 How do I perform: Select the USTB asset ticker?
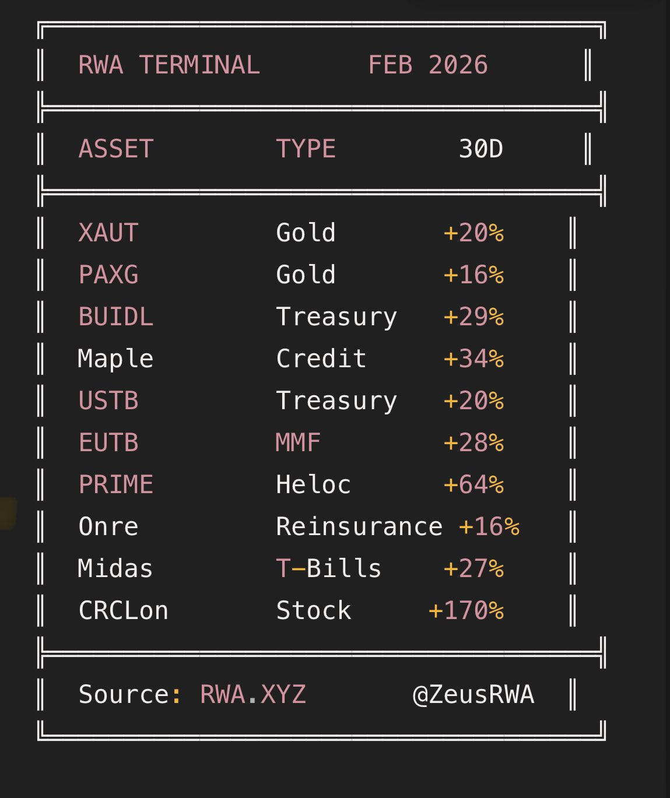click(x=108, y=400)
